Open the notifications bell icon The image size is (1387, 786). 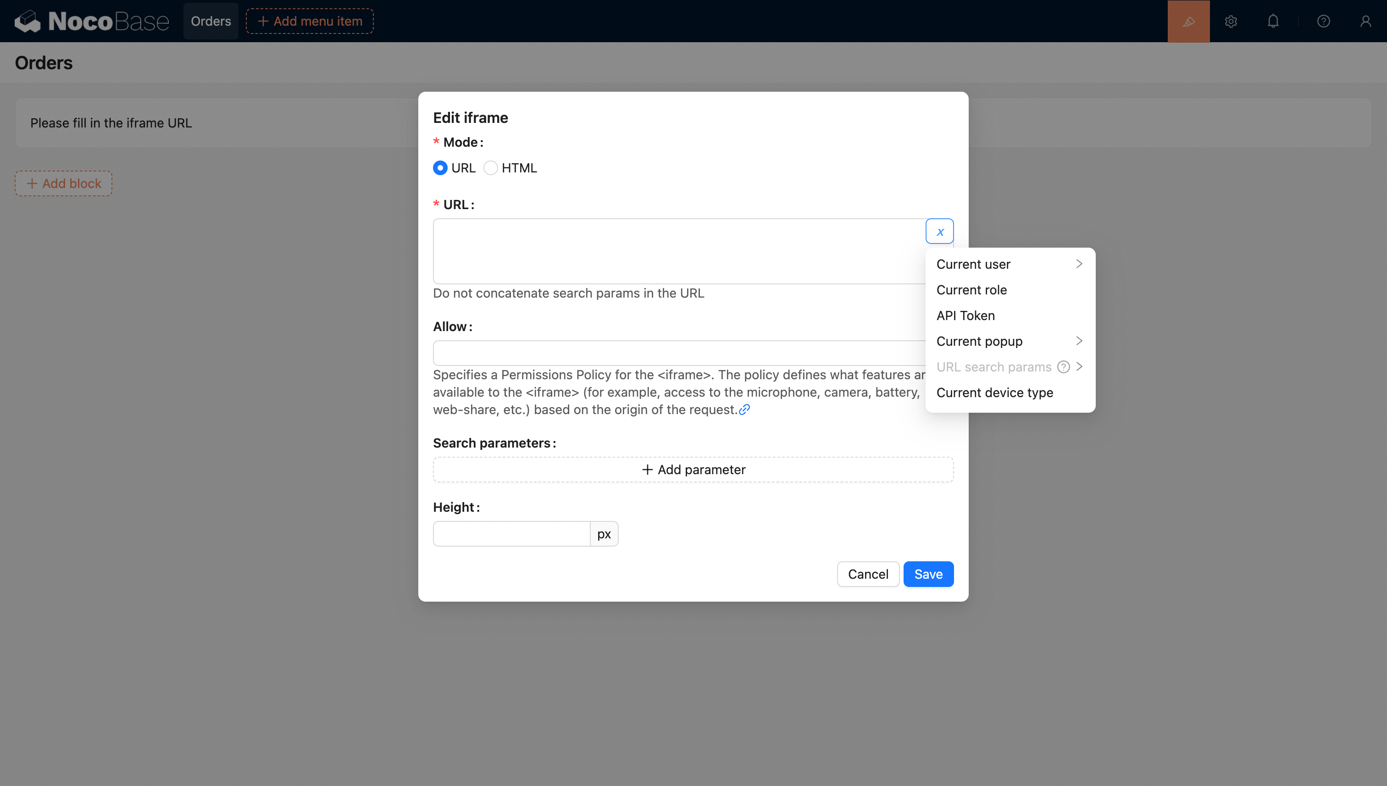1272,21
